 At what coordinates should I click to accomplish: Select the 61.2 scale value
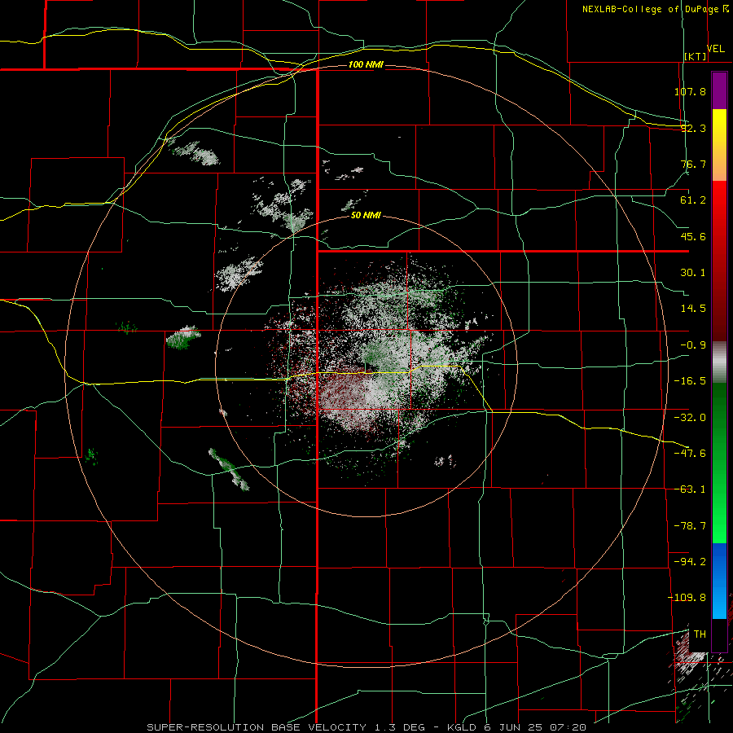[693, 200]
